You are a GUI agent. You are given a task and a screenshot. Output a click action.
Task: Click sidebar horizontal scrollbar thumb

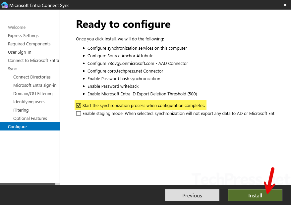[x=28, y=184]
